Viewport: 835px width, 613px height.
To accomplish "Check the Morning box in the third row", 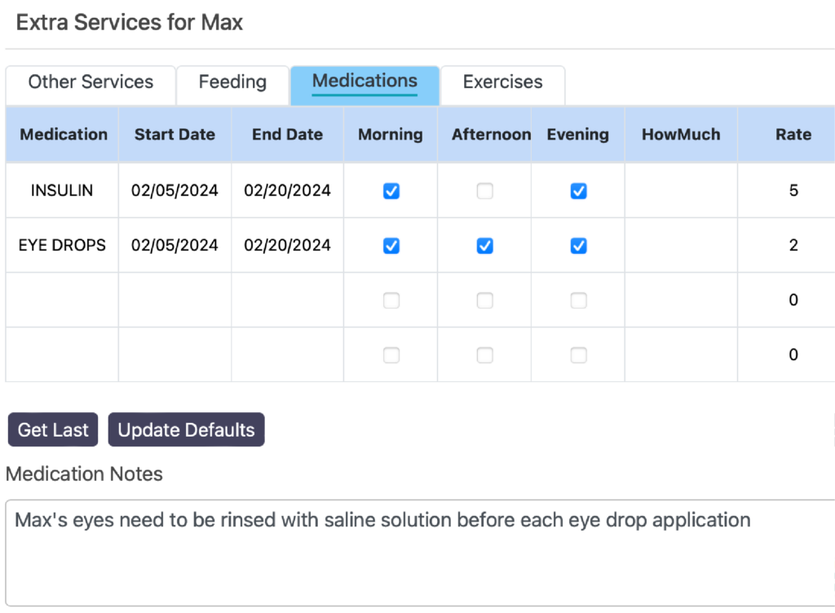I will (391, 300).
